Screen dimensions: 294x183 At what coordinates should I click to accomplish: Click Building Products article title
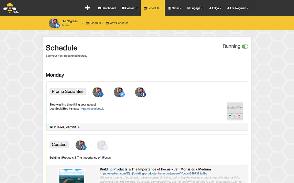click(x=155, y=169)
